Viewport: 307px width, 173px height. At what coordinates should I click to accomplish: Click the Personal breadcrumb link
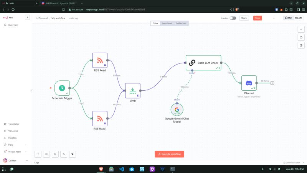pos(42,18)
